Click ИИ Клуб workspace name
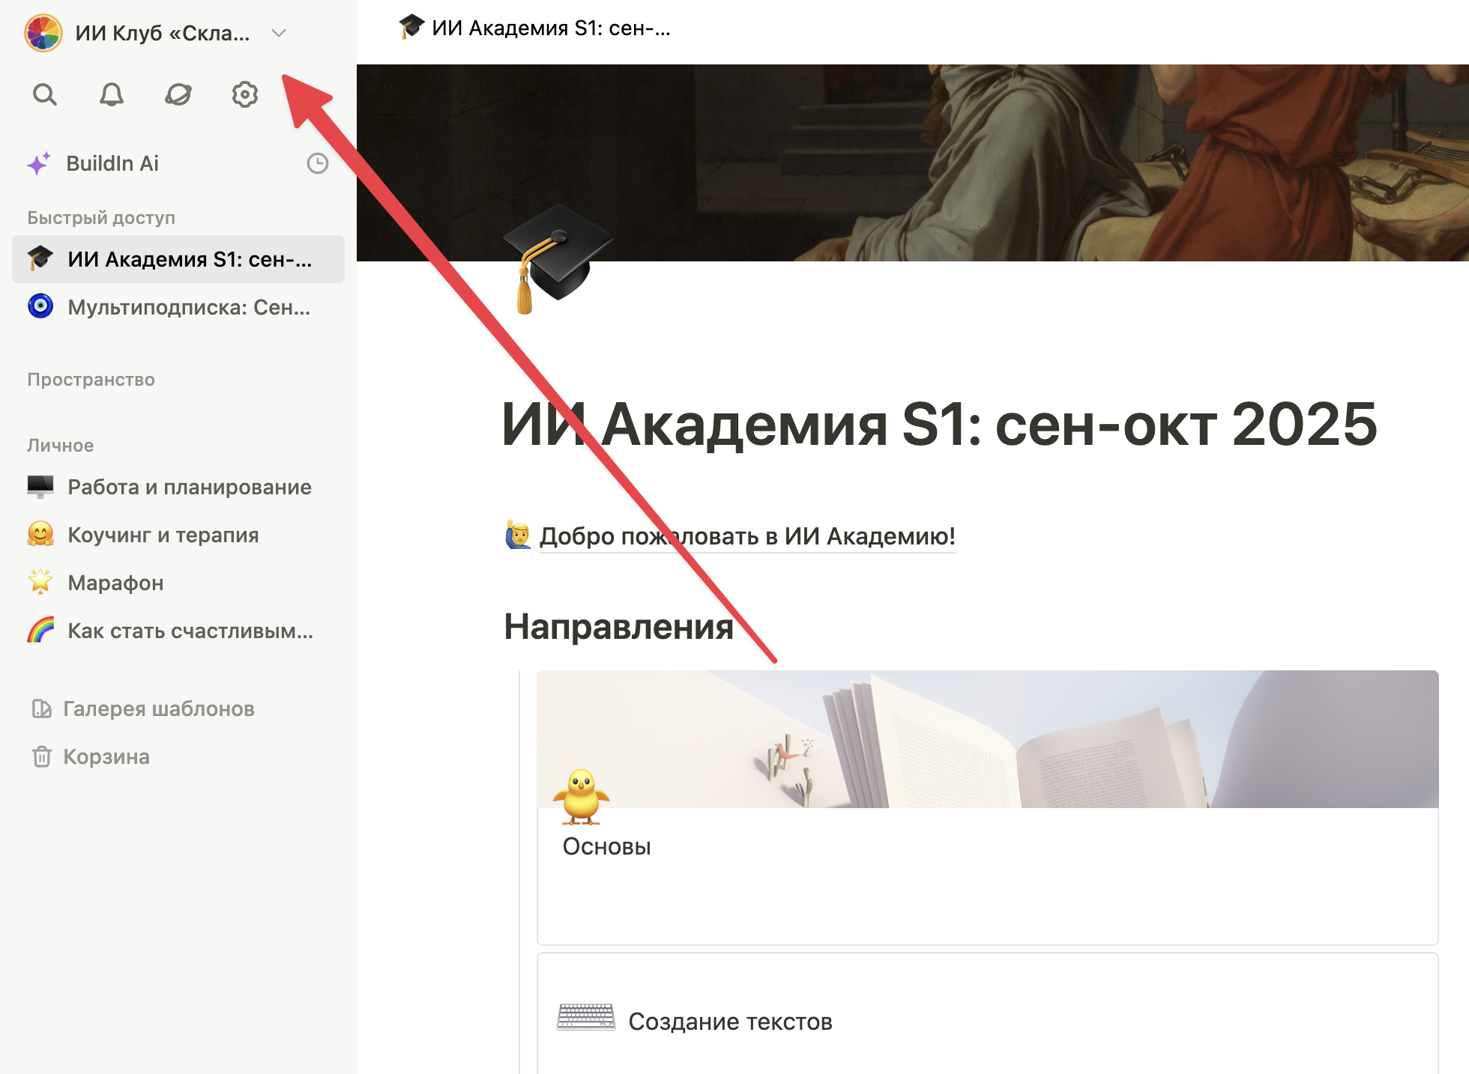1469x1074 pixels. coord(162,33)
